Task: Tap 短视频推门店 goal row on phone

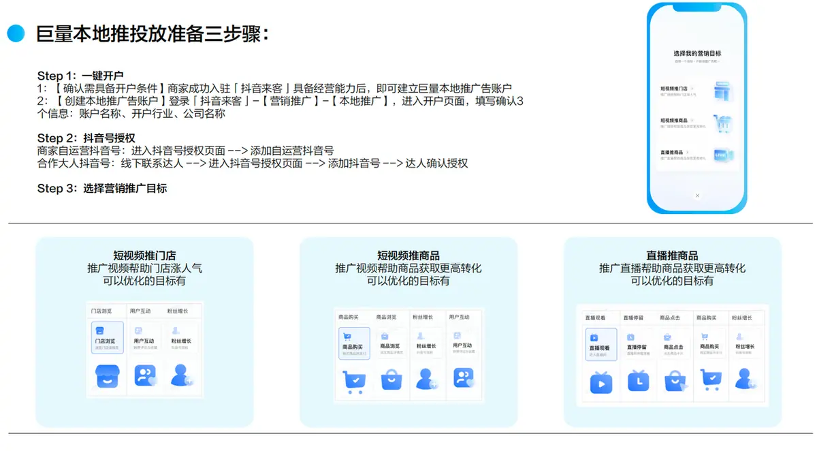Action: [x=696, y=91]
